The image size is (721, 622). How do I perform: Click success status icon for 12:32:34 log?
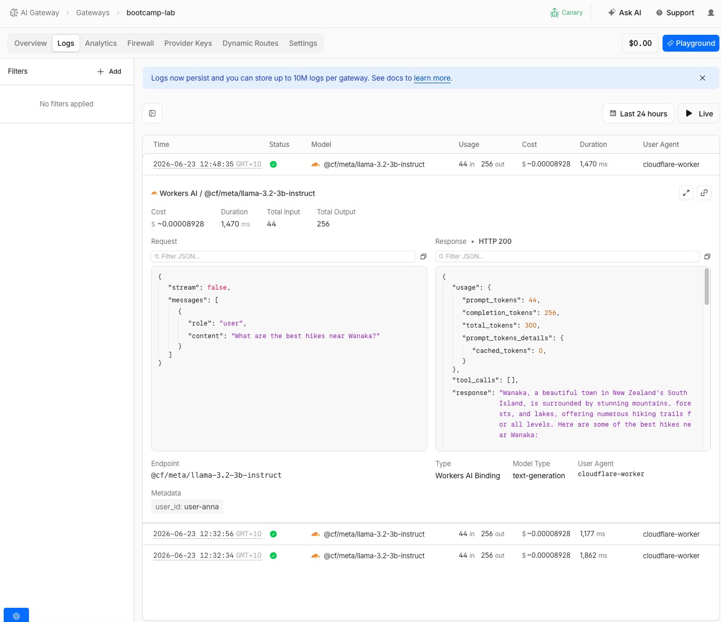[273, 556]
